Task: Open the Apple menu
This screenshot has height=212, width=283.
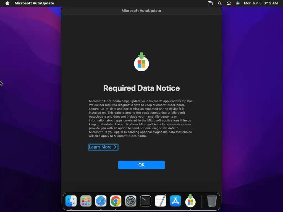Action: pyautogui.click(x=7, y=3)
